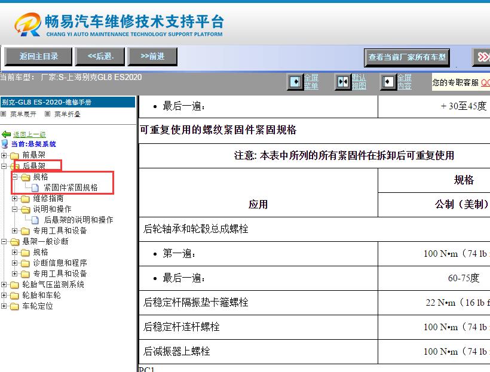Expand 规格 under 悬架一般诊断
Image resolution: width=490 pixels, height=372 pixels.
15,252
